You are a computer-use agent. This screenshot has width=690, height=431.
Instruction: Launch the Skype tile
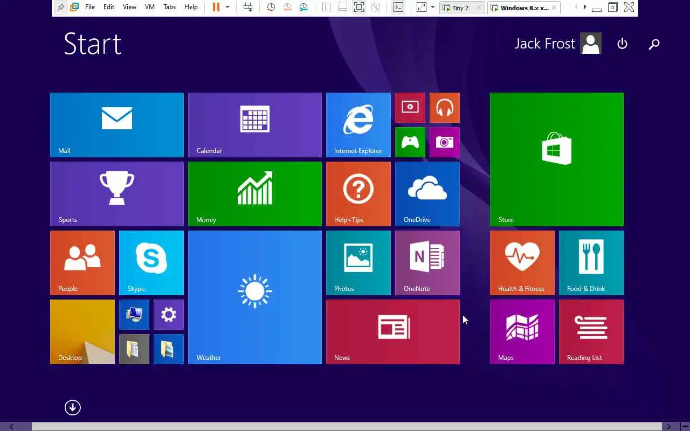(151, 263)
